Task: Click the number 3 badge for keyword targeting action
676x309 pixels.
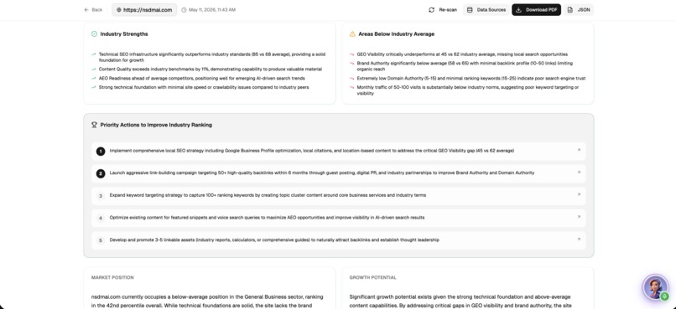Action: coord(101,196)
